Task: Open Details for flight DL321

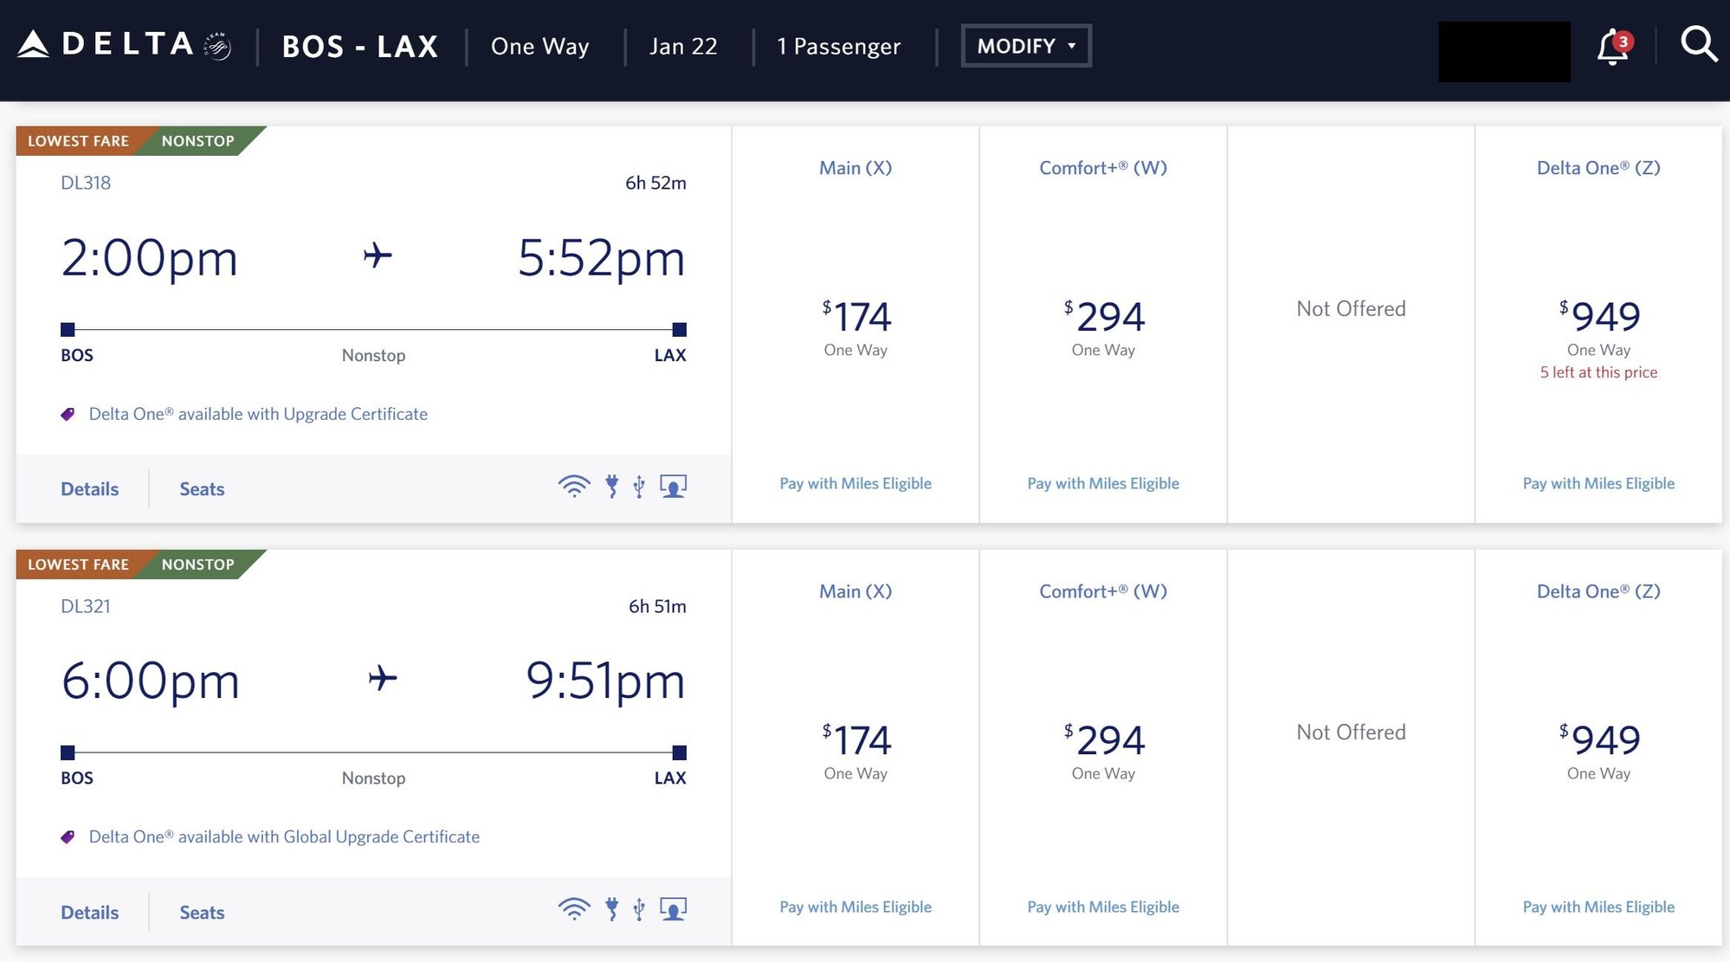Action: (x=89, y=913)
